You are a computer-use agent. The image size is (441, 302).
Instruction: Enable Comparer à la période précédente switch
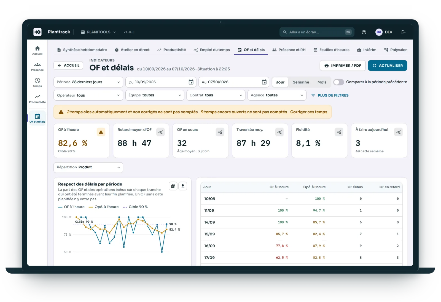click(x=338, y=82)
